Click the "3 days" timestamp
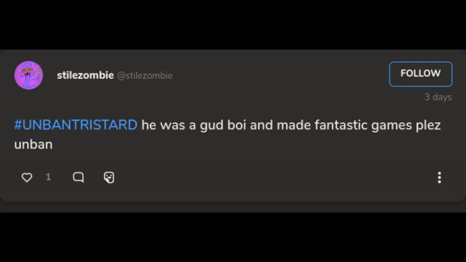 438,97
